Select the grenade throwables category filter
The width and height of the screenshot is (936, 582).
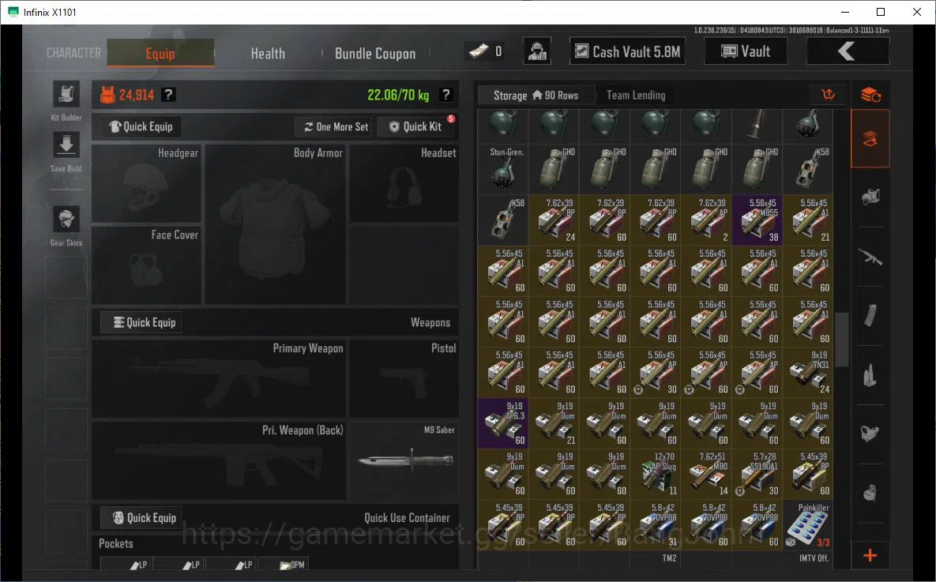tap(870, 493)
